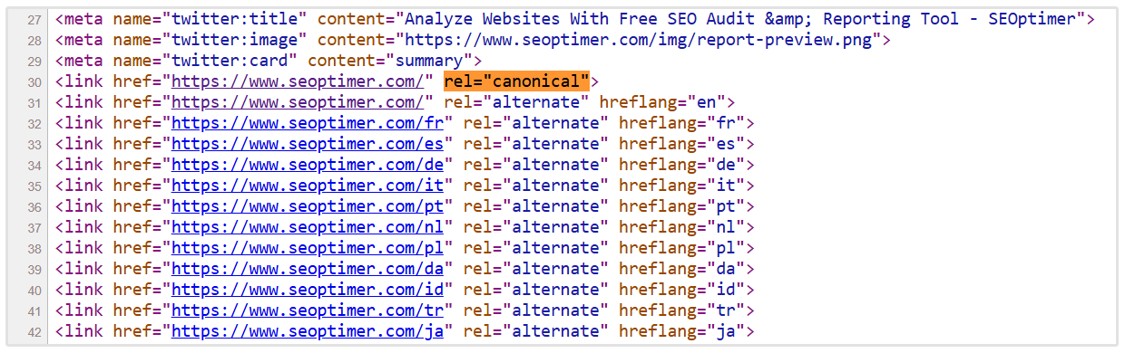The width and height of the screenshot is (1125, 353).
Task: Open the https://www.seoptimer.com/it link
Action: [x=308, y=185]
